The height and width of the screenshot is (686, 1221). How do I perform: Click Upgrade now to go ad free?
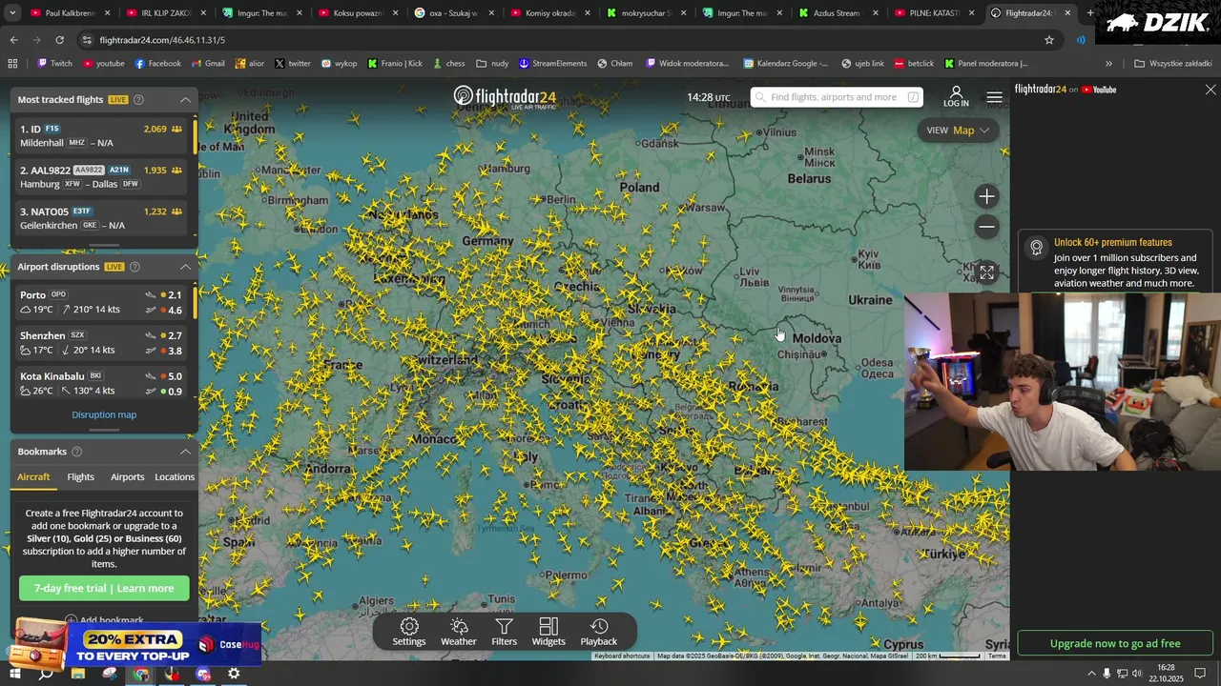[x=1114, y=643]
